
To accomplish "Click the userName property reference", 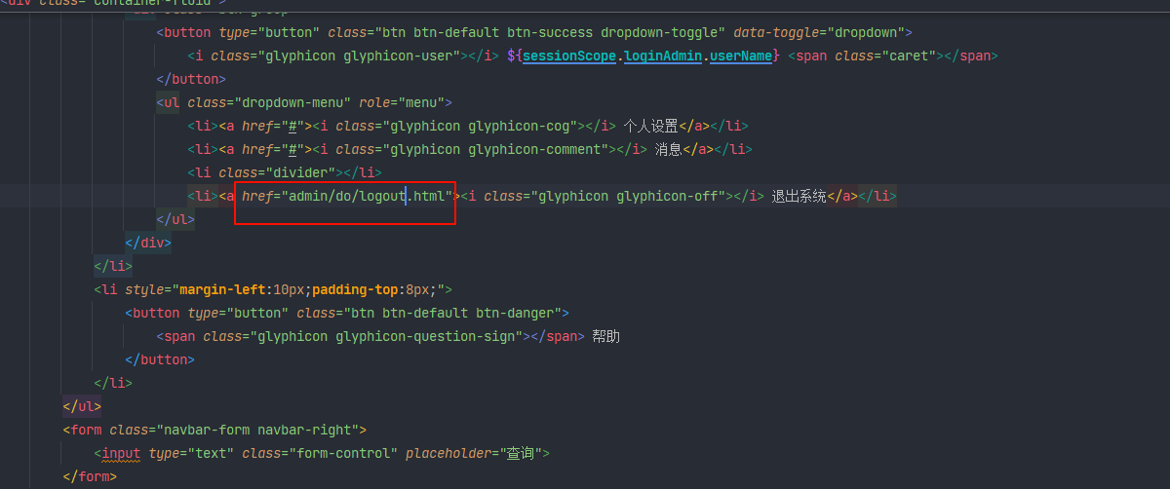I will 741,56.
